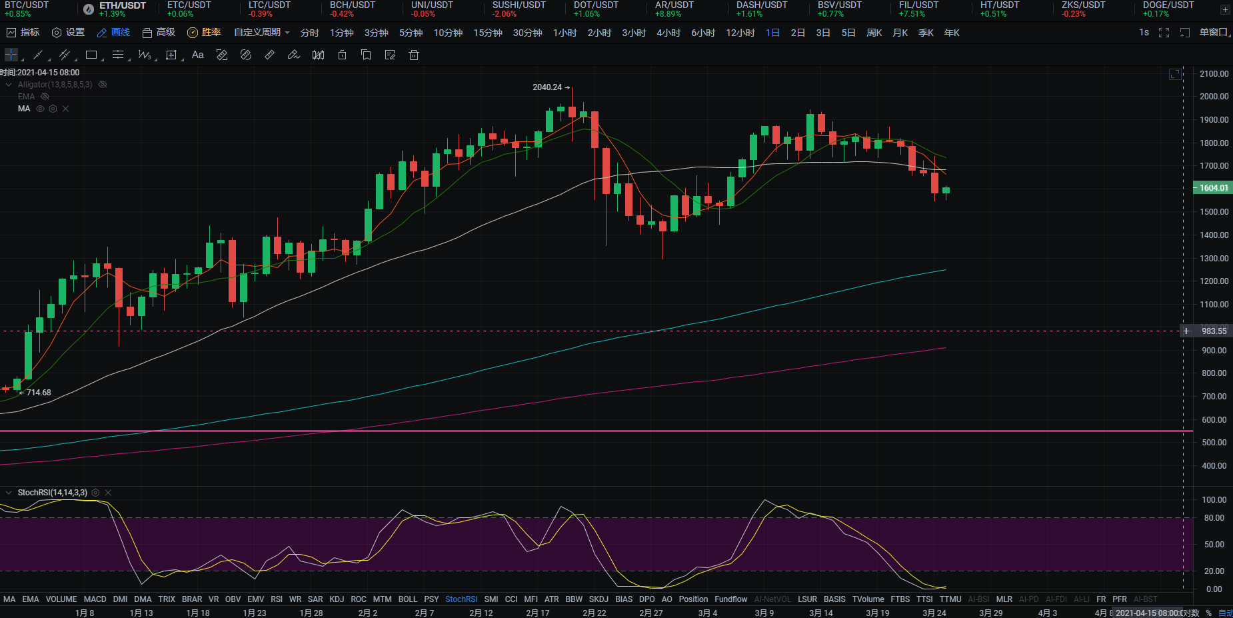
Task: Switch to the BTC/USDT pair tab
Action: [27, 9]
